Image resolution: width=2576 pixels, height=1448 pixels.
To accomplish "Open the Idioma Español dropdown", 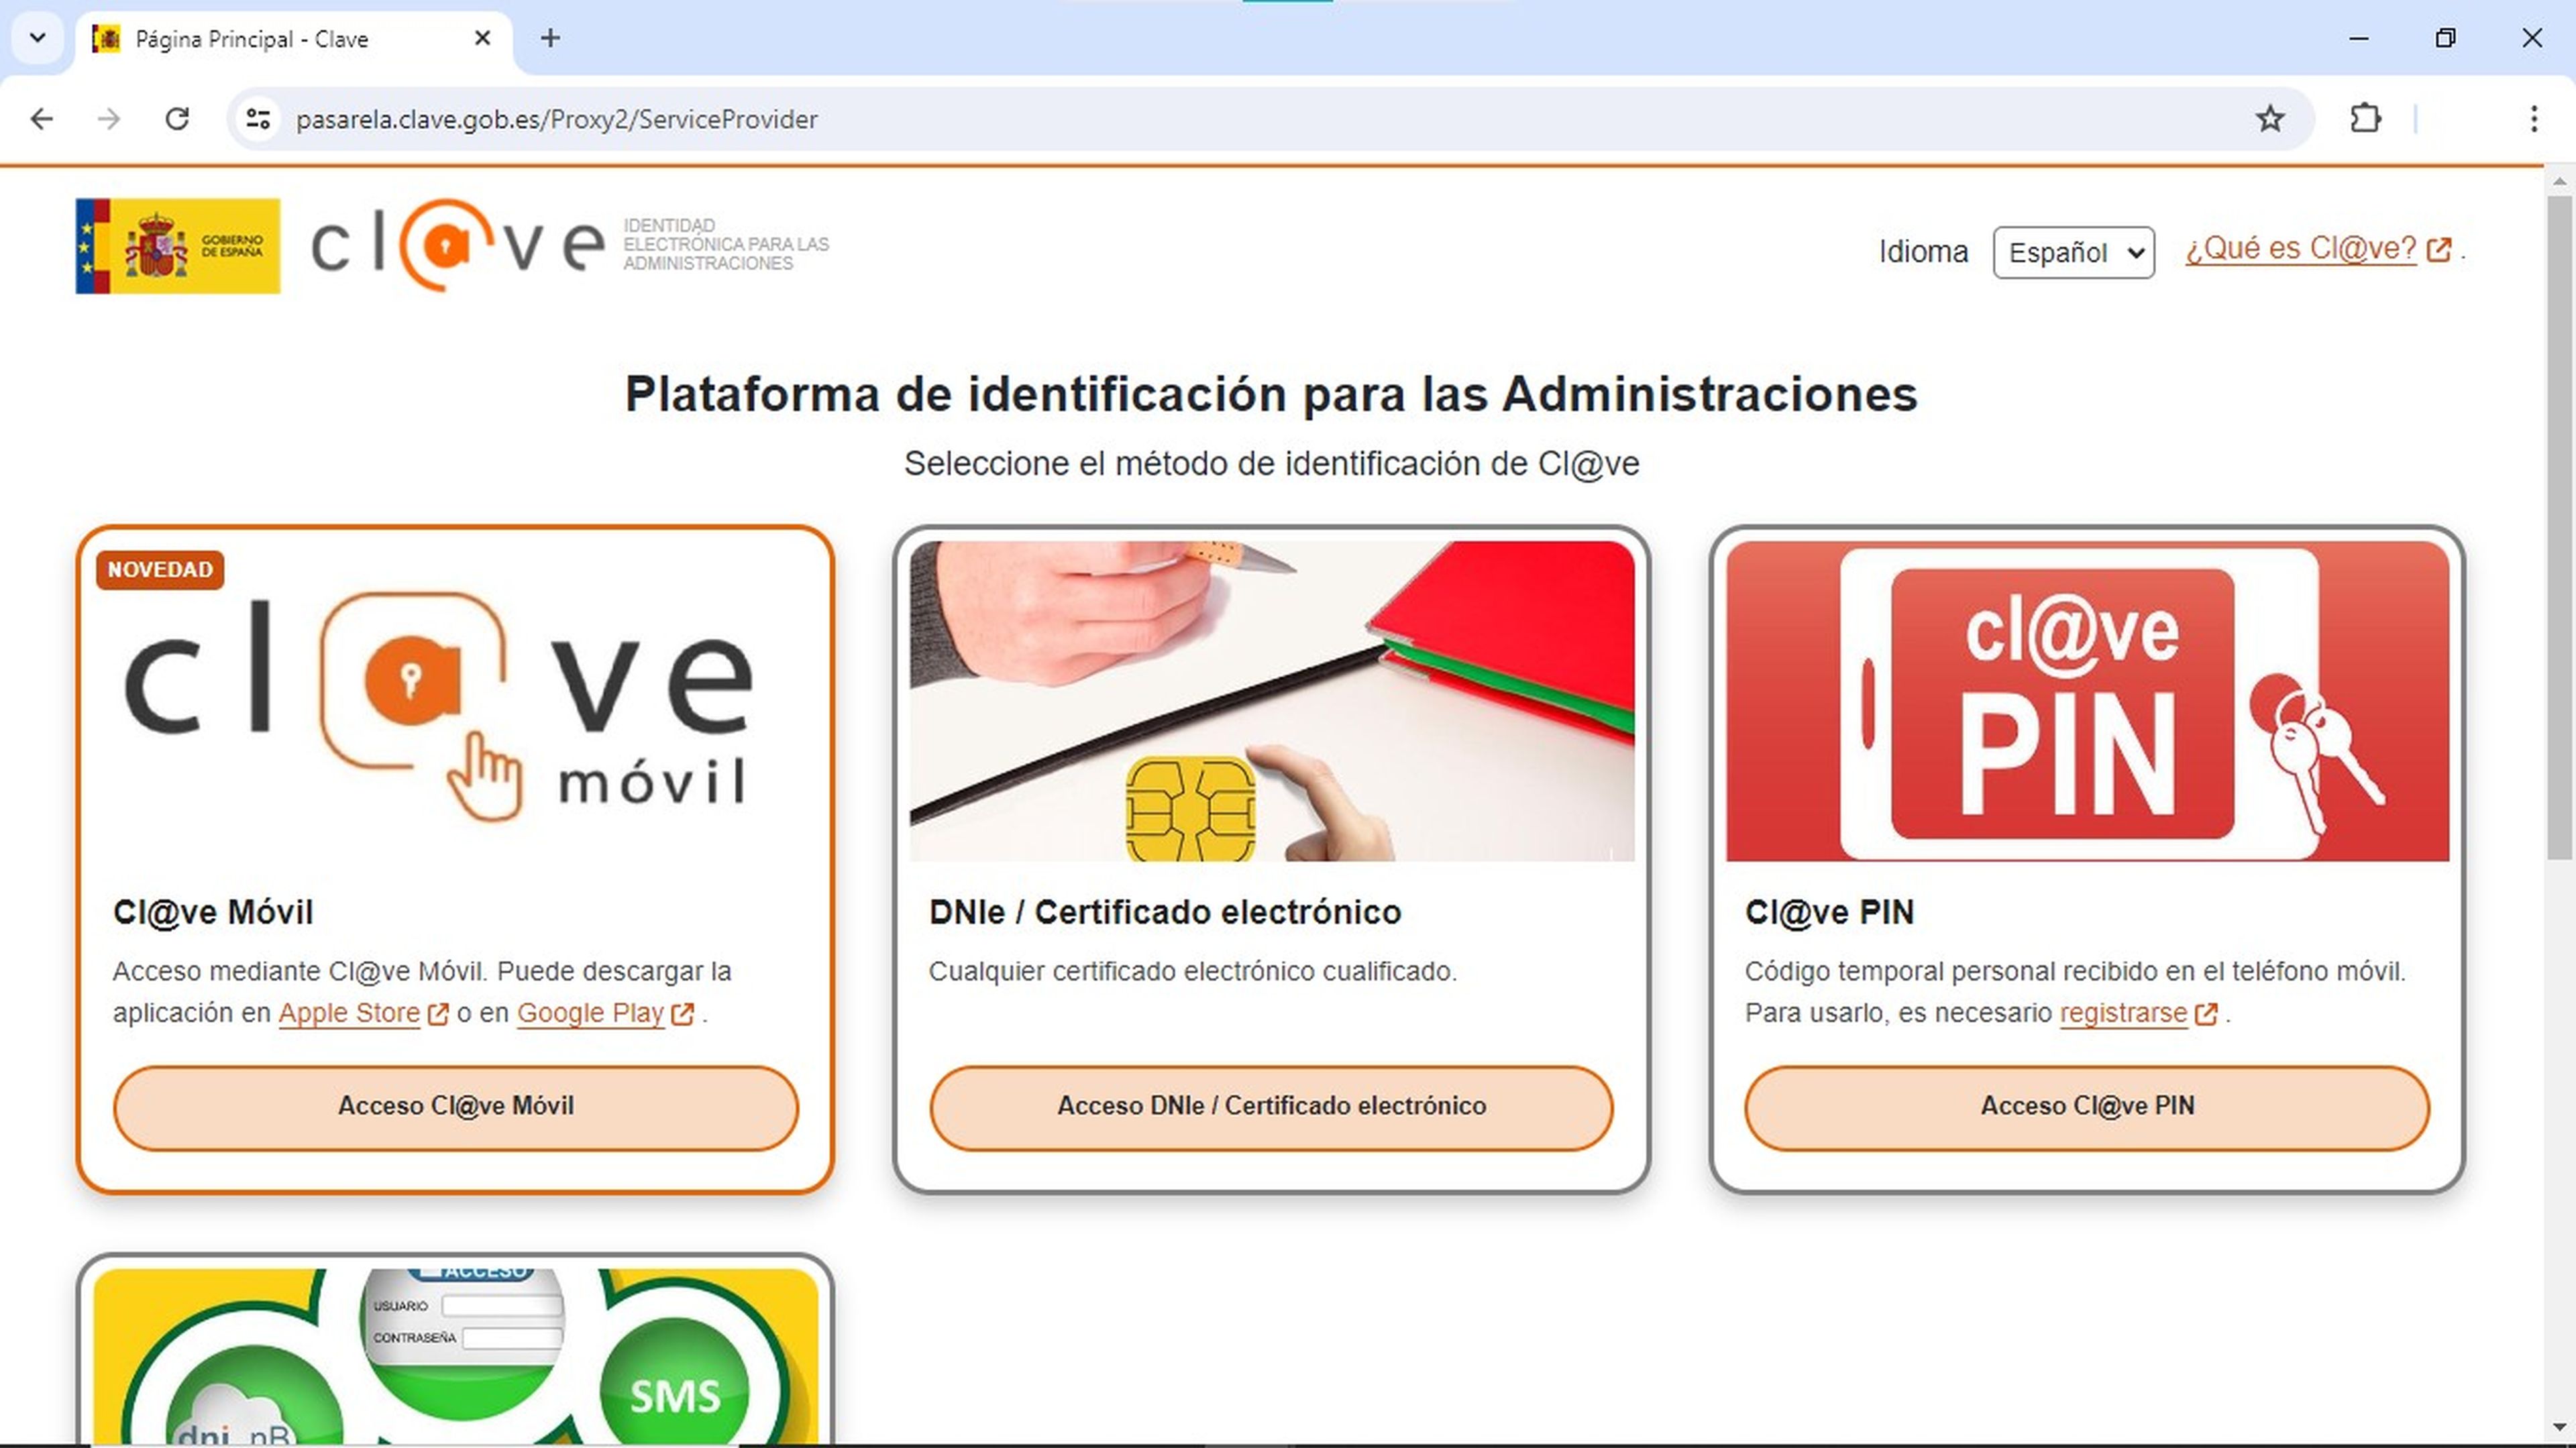I will pos(2073,252).
